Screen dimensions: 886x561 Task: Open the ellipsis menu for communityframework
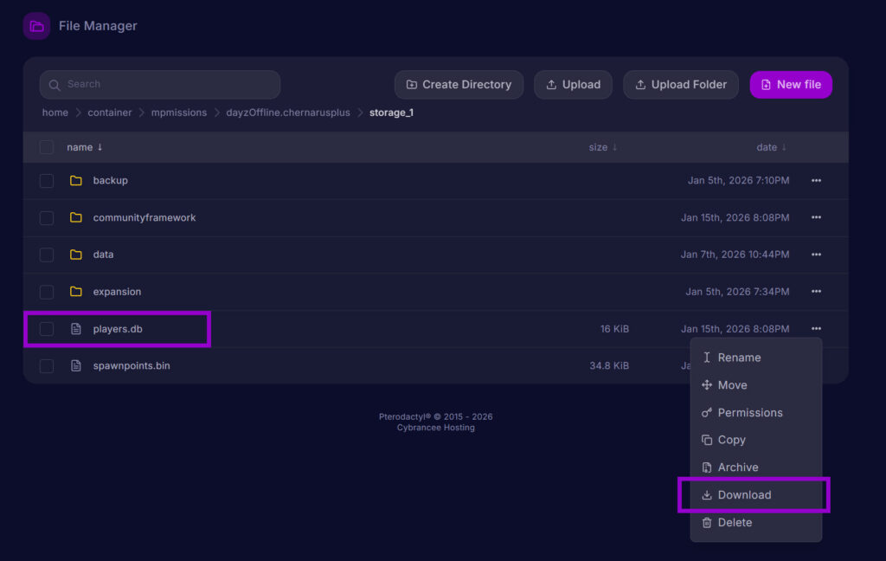click(815, 217)
